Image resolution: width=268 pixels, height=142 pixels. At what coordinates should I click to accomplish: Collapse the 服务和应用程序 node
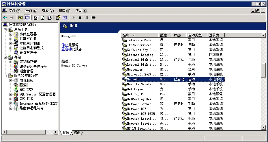(x=5, y=76)
